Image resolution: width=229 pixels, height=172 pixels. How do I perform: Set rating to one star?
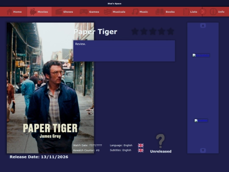pos(135,31)
